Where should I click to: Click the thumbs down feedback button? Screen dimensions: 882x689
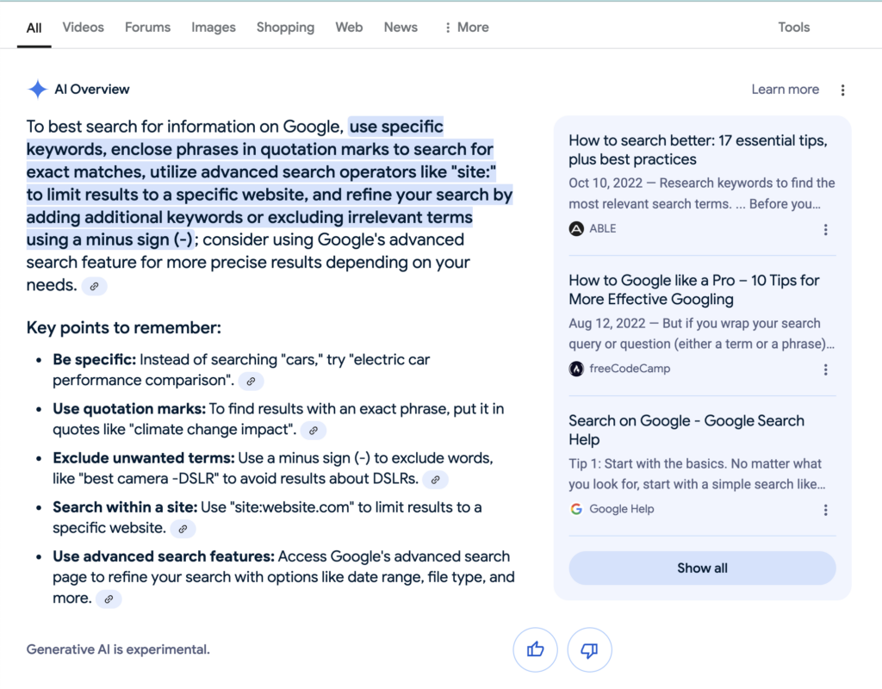pos(589,649)
